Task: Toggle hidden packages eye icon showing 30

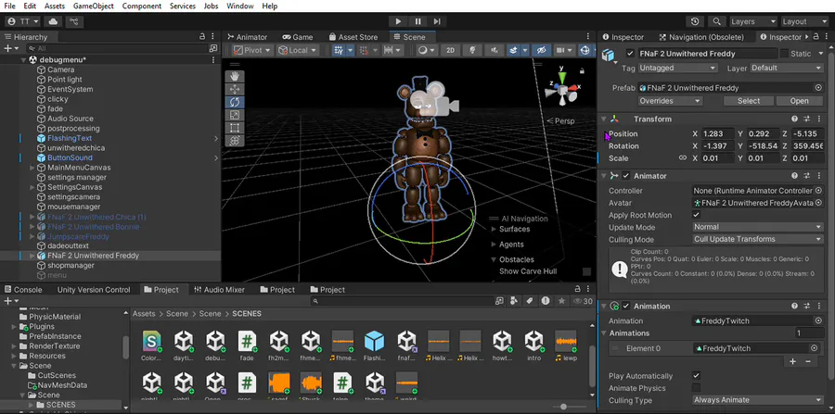Action: [x=582, y=301]
